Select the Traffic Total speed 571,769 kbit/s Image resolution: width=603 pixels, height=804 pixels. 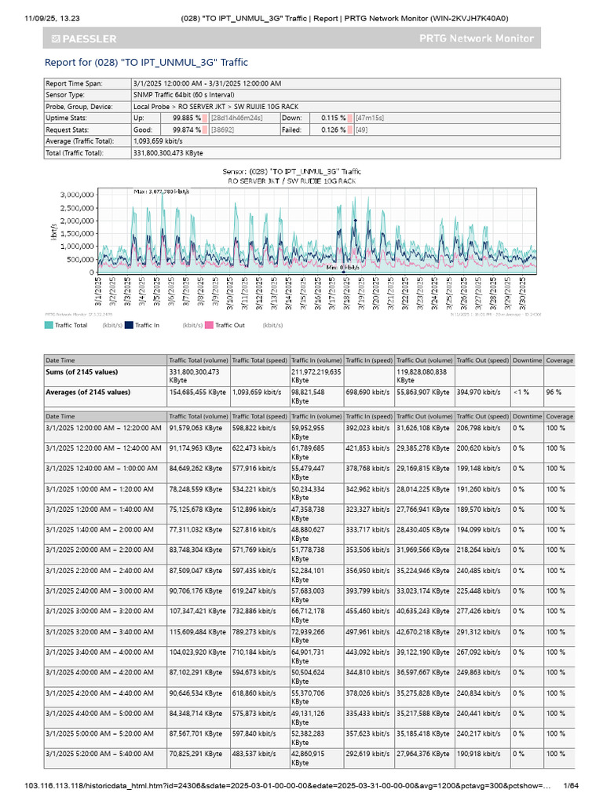click(x=254, y=550)
